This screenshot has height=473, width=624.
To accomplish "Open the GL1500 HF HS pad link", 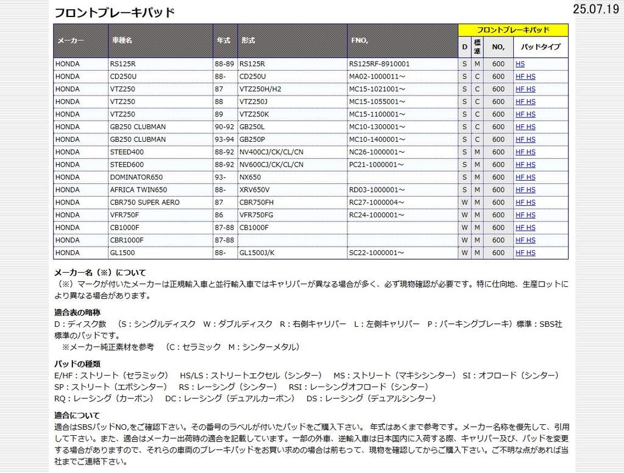I will pos(525,253).
